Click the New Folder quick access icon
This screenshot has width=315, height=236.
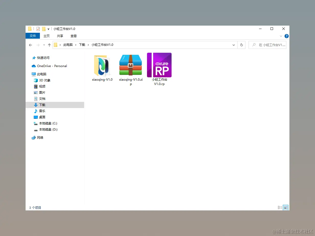point(44,29)
